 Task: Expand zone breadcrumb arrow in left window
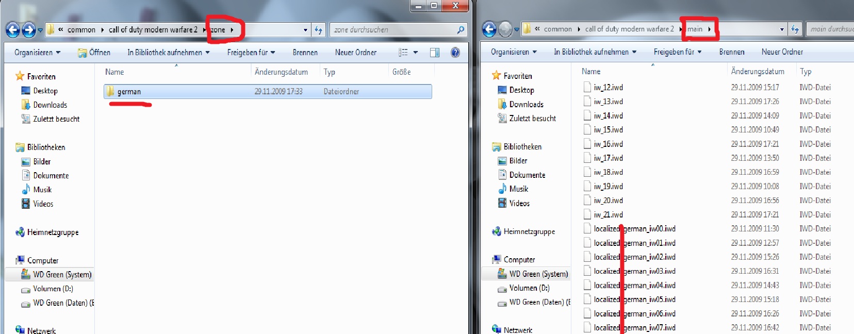click(x=232, y=30)
